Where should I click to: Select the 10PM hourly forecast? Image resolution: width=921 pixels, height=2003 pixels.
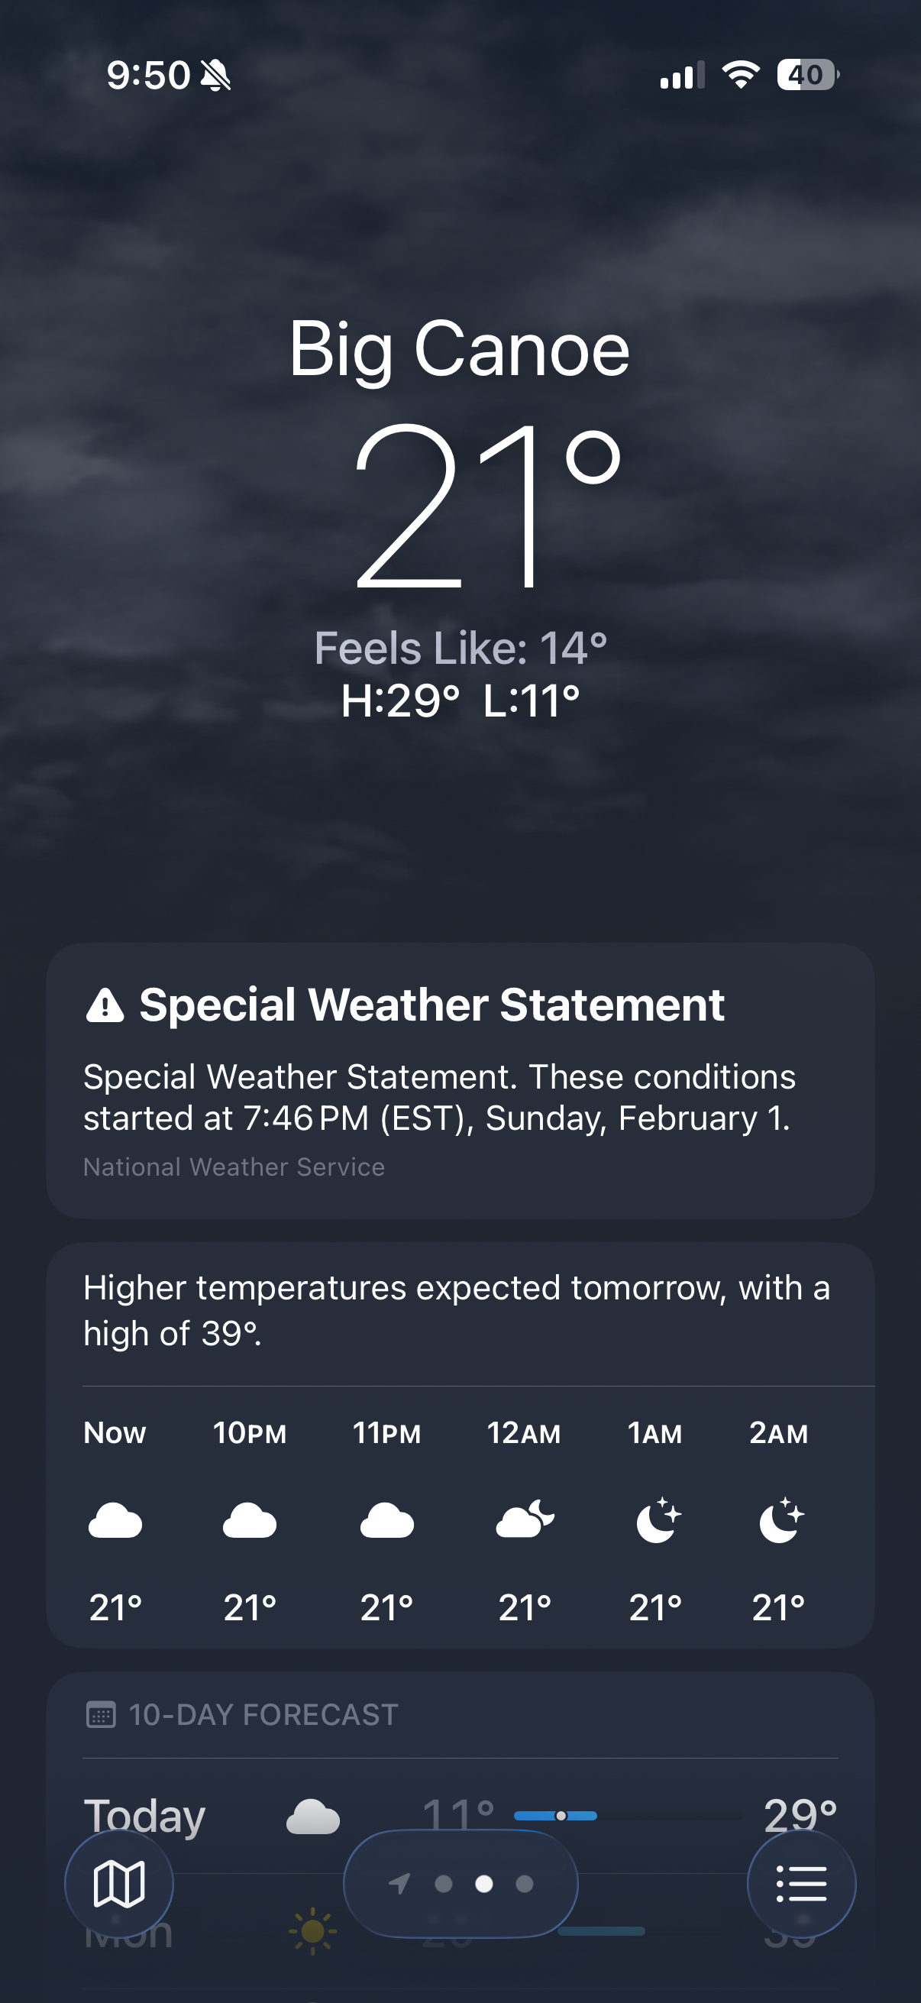coord(250,1519)
